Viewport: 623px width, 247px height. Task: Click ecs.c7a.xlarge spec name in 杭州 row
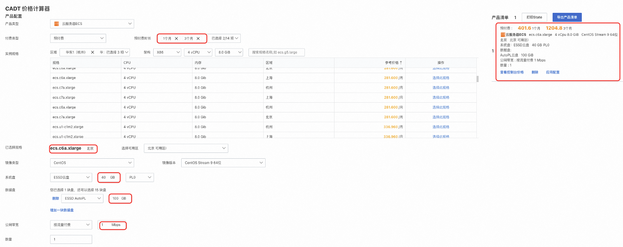64,88
